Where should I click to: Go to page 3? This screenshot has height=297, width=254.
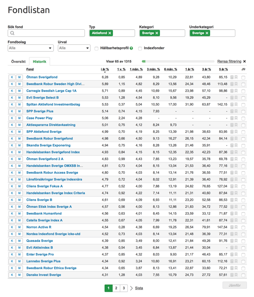pos(124,288)
